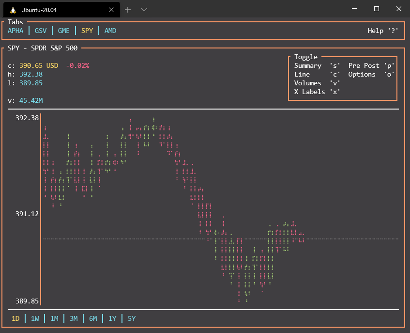Select the 3M time frame
This screenshot has height=333, width=410.
[x=74, y=318]
